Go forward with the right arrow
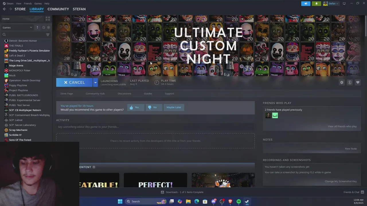 coord(10,9)
